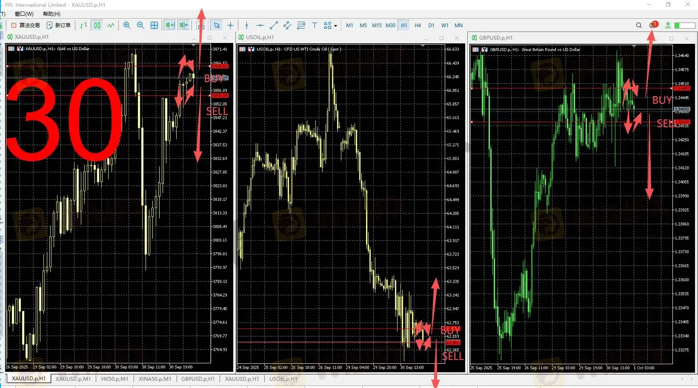Open the shapes and objects dropdown
The image size is (698, 388).
(x=330, y=26)
